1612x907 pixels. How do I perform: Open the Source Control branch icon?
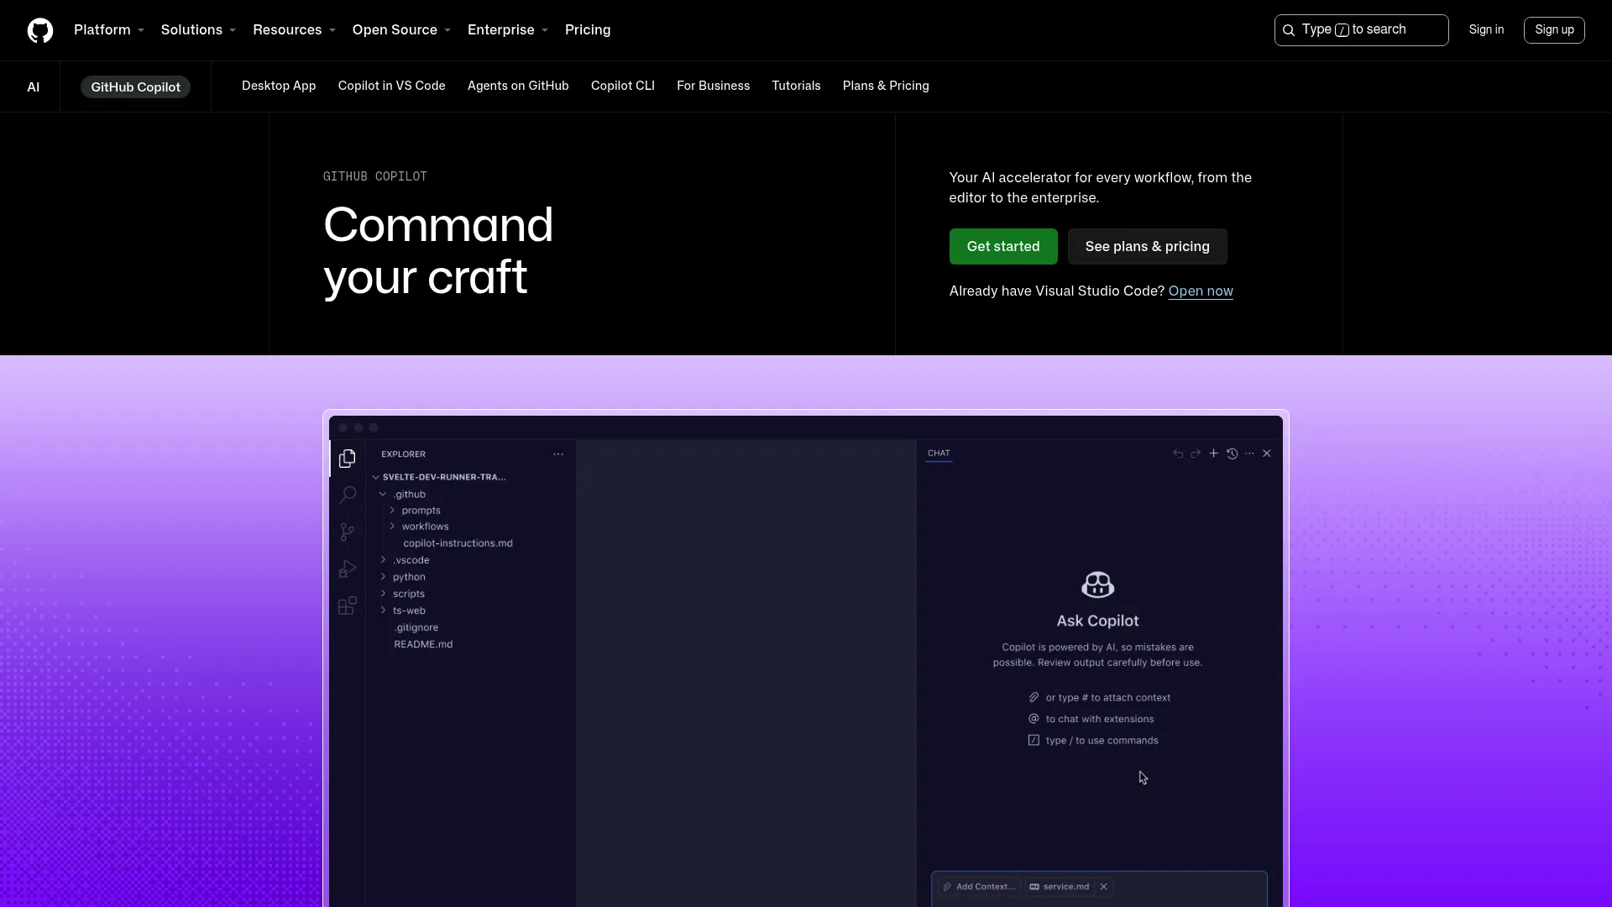pyautogui.click(x=348, y=532)
